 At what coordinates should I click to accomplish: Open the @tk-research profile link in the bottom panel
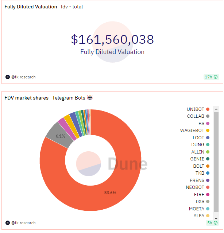[23, 223]
